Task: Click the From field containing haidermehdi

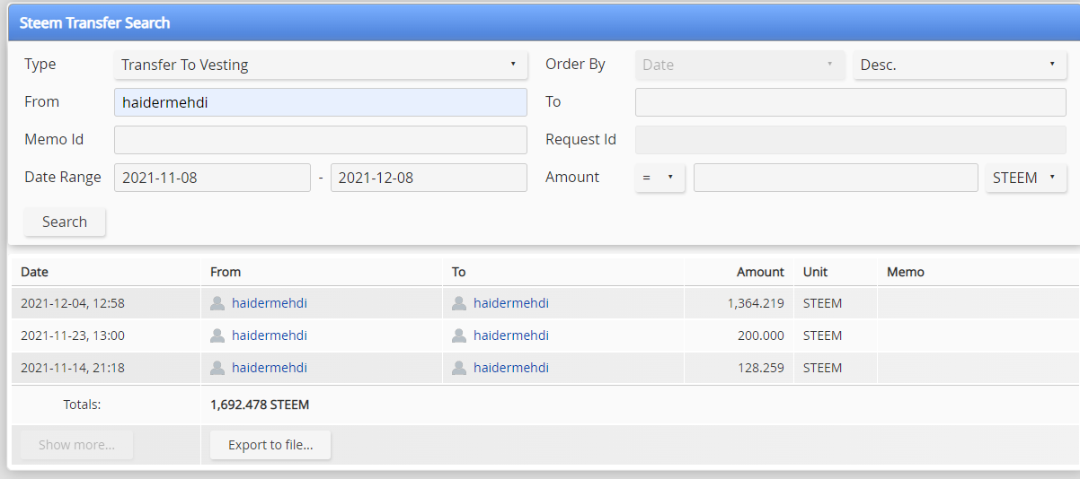Action: [321, 102]
